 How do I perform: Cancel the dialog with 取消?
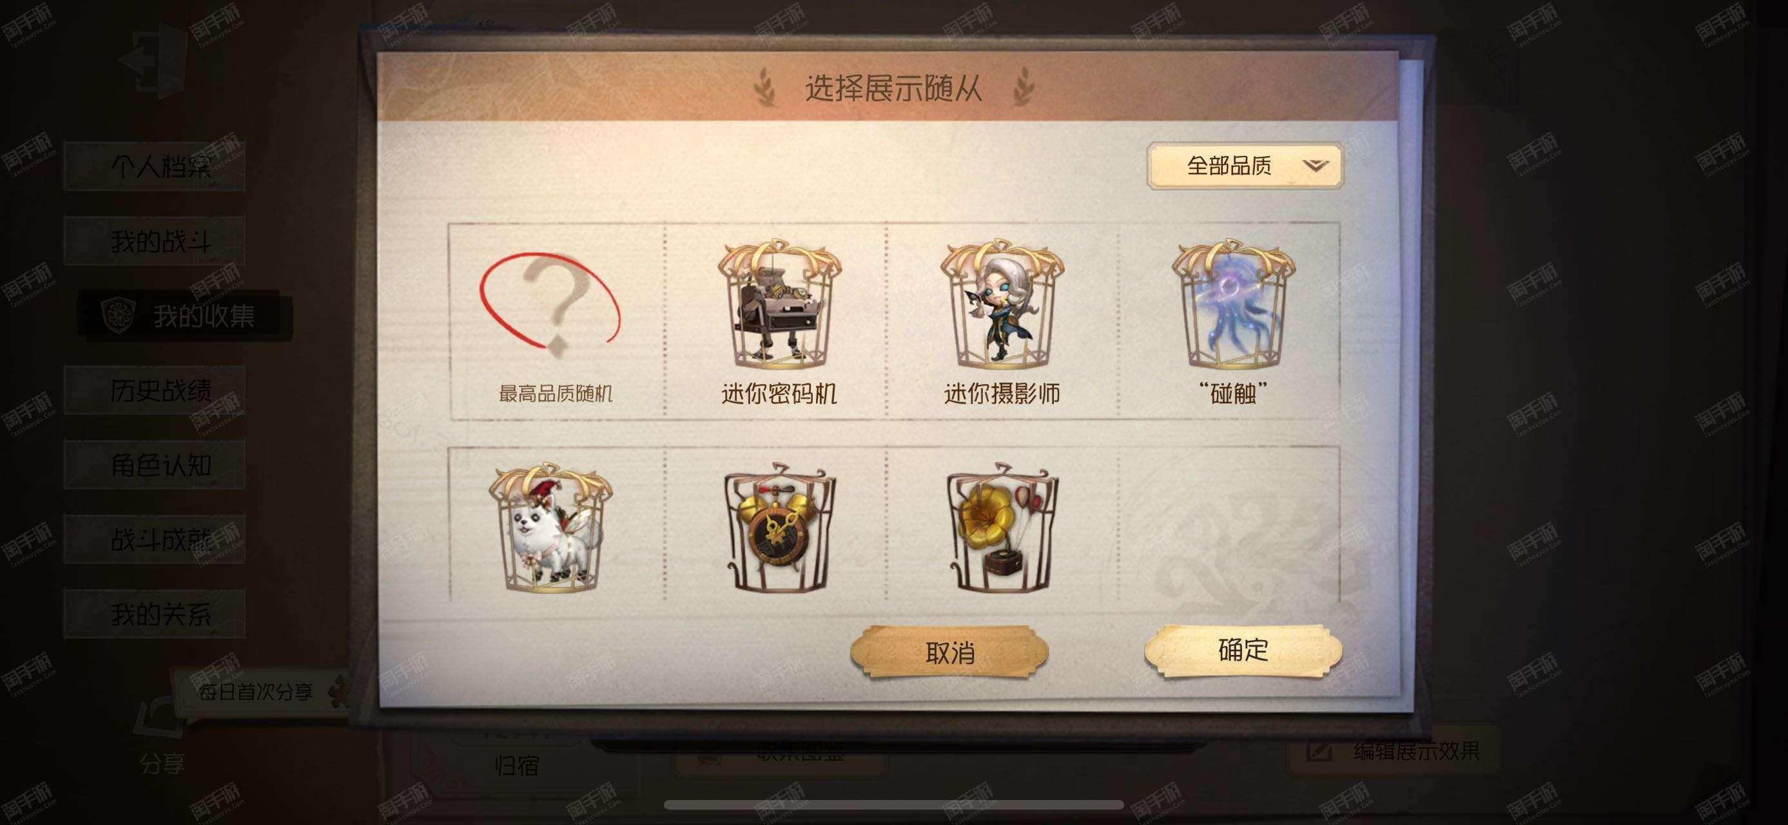click(949, 652)
